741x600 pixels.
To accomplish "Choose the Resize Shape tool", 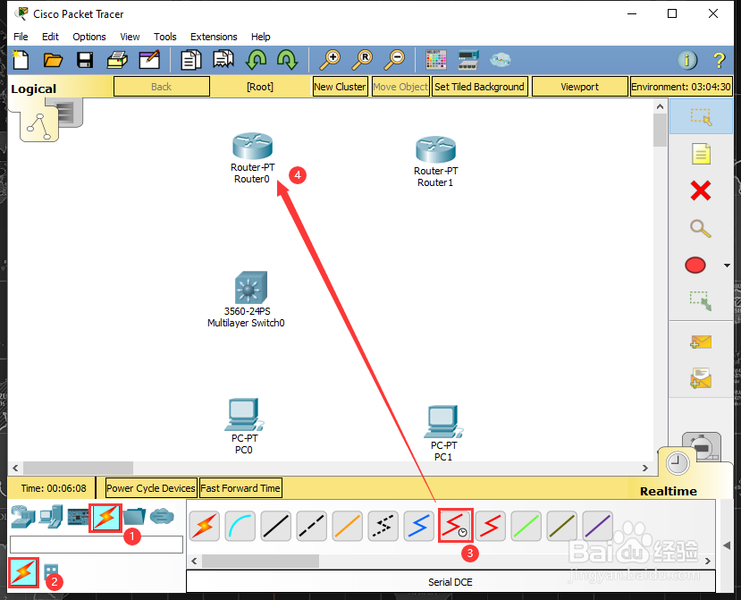I will (x=701, y=301).
